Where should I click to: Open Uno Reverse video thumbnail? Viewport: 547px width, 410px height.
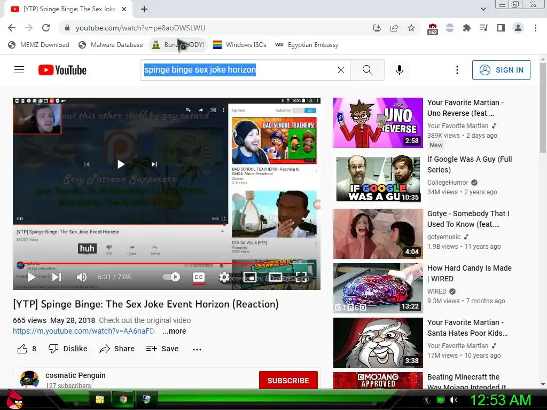click(378, 123)
